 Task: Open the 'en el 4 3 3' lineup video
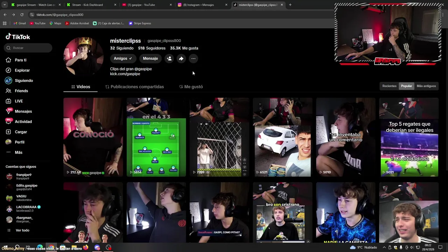[156, 137]
